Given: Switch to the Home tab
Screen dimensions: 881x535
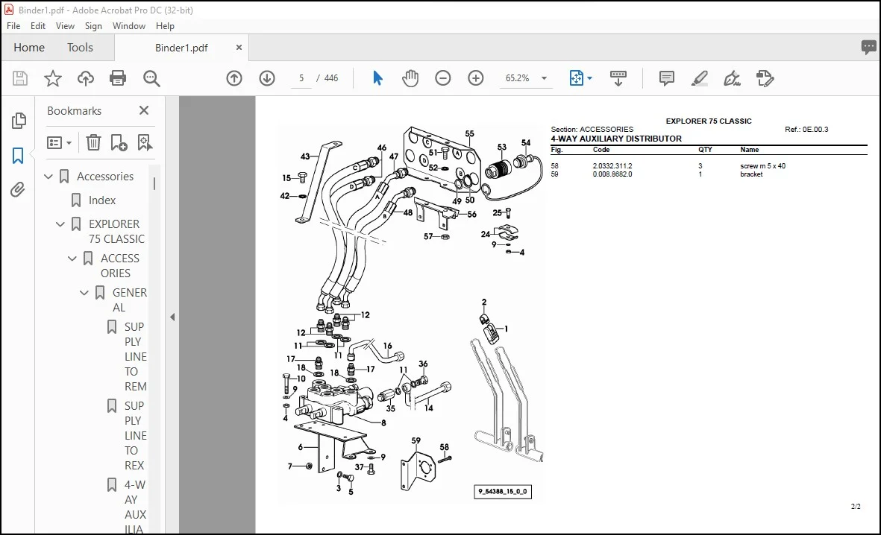Looking at the screenshot, I should point(29,48).
